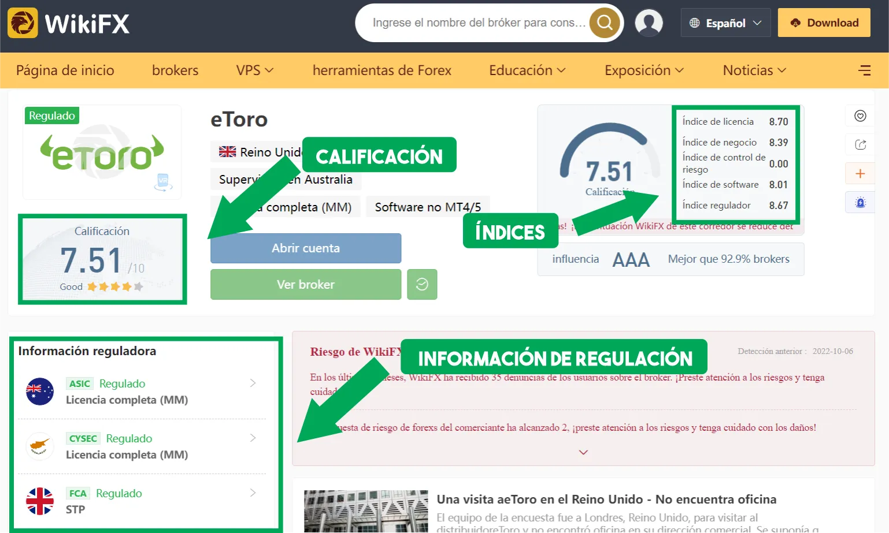Image resolution: width=889 pixels, height=533 pixels.
Task: Expand the ASIC regulation row arrow
Action: click(x=253, y=383)
